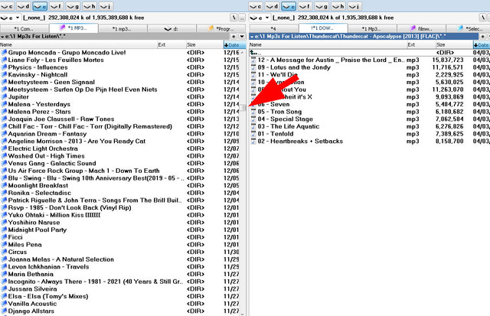Sort right panel by Ext column
Viewport: 490px width, 316px height.
tap(421, 45)
